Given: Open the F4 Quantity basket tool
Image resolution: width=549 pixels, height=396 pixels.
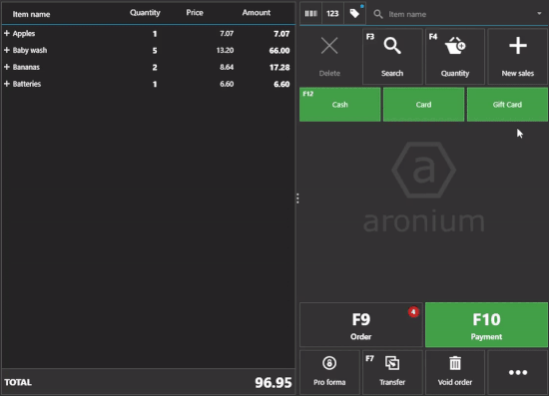Looking at the screenshot, I should pyautogui.click(x=455, y=56).
